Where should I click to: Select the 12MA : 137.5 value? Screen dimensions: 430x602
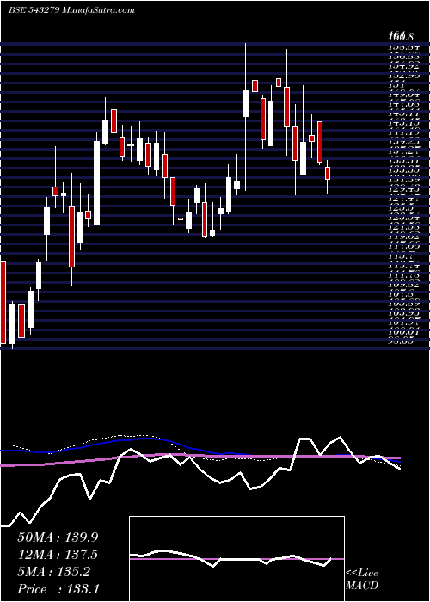click(58, 555)
